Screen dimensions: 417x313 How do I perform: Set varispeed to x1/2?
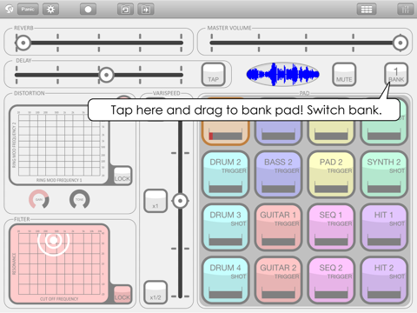pyautogui.click(x=156, y=292)
